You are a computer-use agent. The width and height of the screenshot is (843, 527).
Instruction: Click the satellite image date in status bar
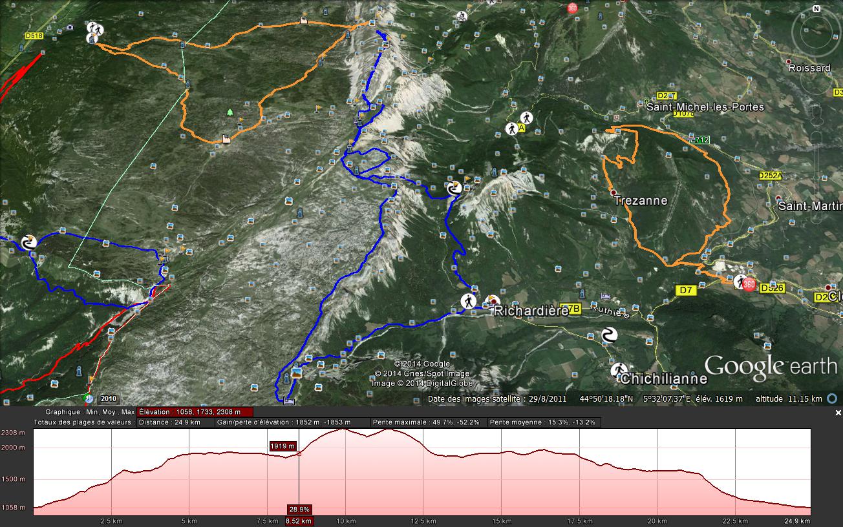[x=497, y=399]
